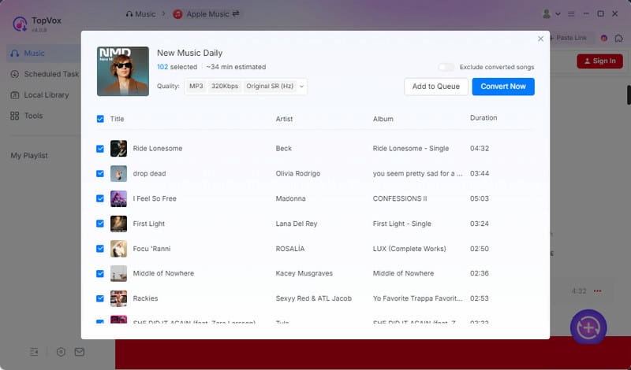Image resolution: width=631 pixels, height=370 pixels.
Task: Open the Quality format dropdown
Action: pos(301,87)
